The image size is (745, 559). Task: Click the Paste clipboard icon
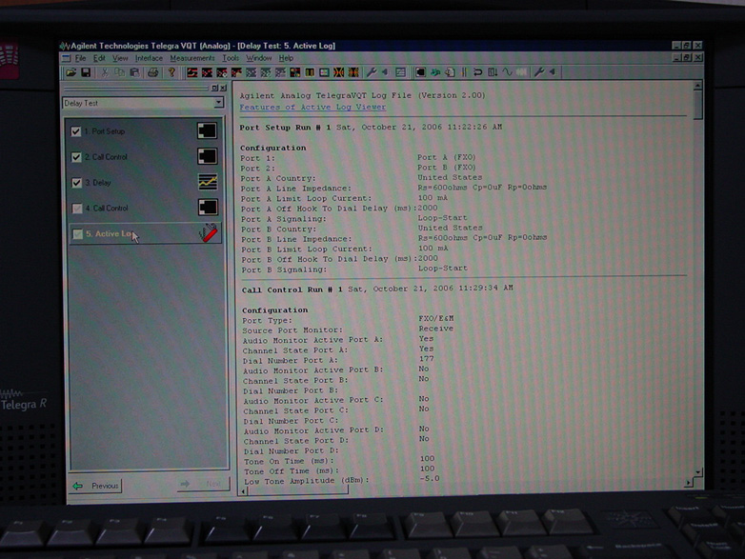pos(134,72)
